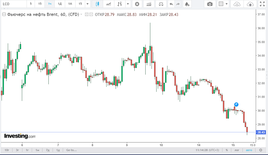Click the Compare scales icon
Screen dimensions: 268x155
coord(161,4)
